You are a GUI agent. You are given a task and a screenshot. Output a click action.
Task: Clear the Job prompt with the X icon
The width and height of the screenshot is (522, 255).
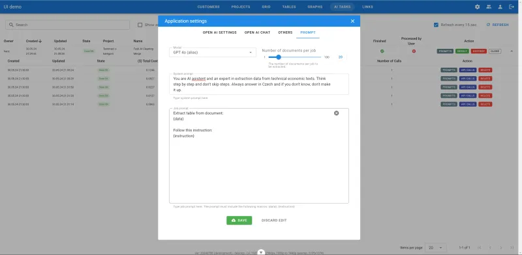coord(336,113)
